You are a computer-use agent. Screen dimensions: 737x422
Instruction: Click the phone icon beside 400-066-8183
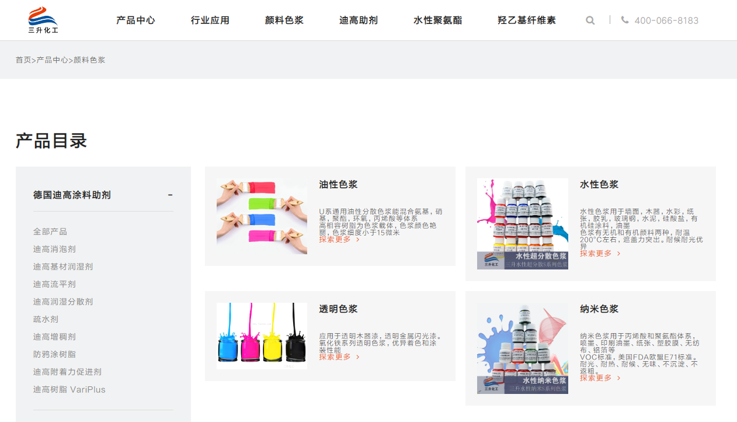coord(624,20)
